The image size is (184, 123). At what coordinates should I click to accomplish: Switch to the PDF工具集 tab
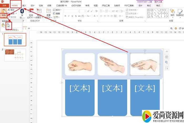tap(129, 5)
